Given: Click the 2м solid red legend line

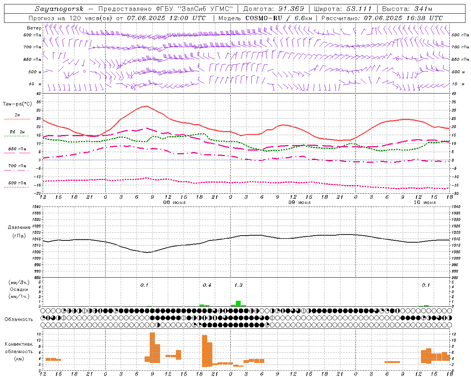Looking at the screenshot, I should pyautogui.click(x=17, y=119).
